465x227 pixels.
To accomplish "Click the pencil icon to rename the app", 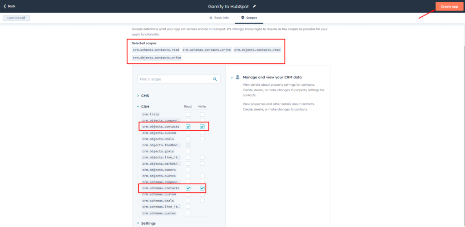I will 254,6.
